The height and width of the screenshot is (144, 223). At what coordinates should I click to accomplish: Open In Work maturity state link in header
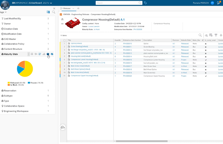point(97,30)
